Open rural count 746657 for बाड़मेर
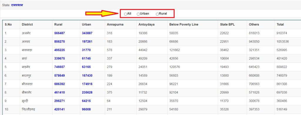 tap(59, 67)
